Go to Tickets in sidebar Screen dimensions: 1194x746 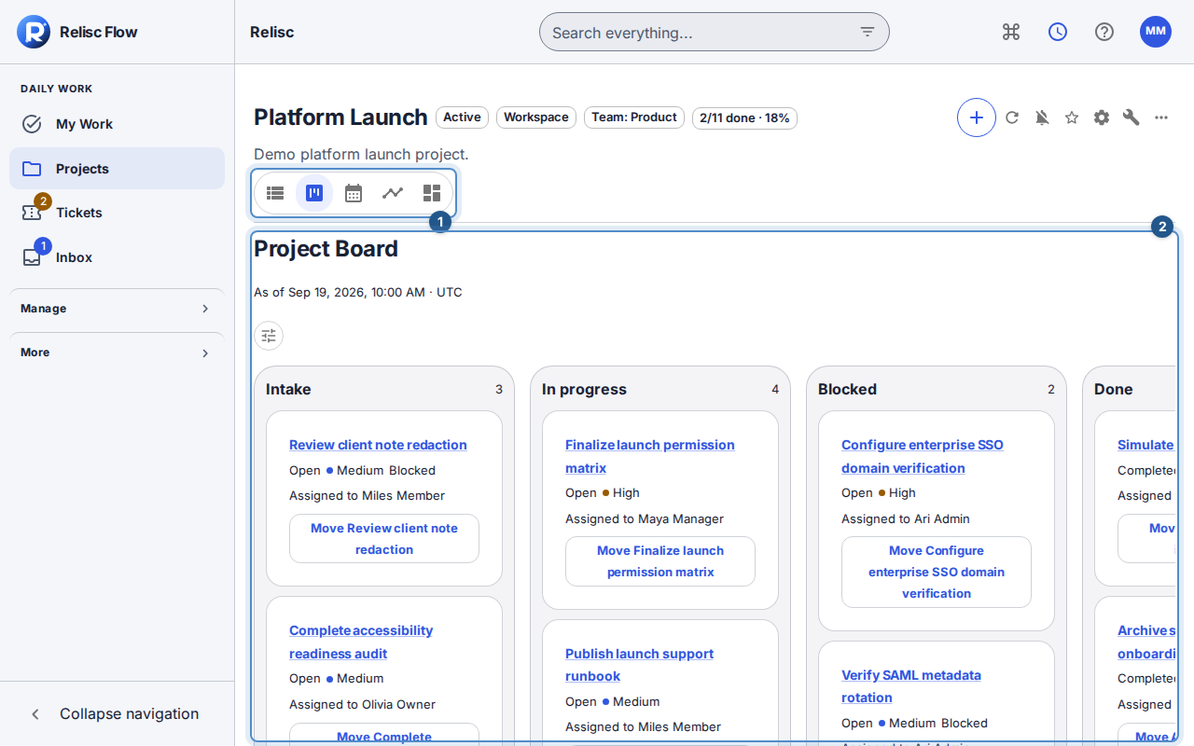click(x=117, y=213)
